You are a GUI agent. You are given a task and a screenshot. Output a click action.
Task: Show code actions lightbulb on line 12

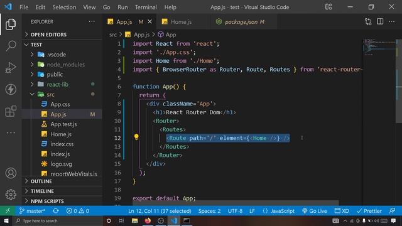click(136, 137)
